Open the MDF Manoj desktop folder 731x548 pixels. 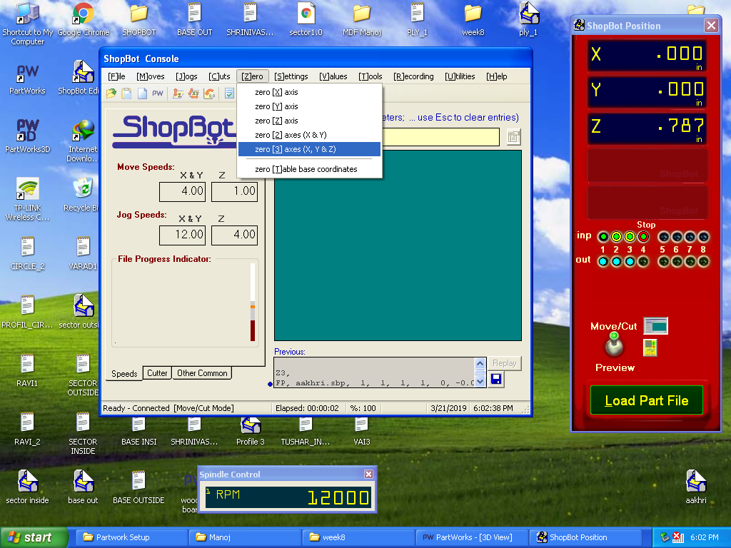[x=362, y=19]
